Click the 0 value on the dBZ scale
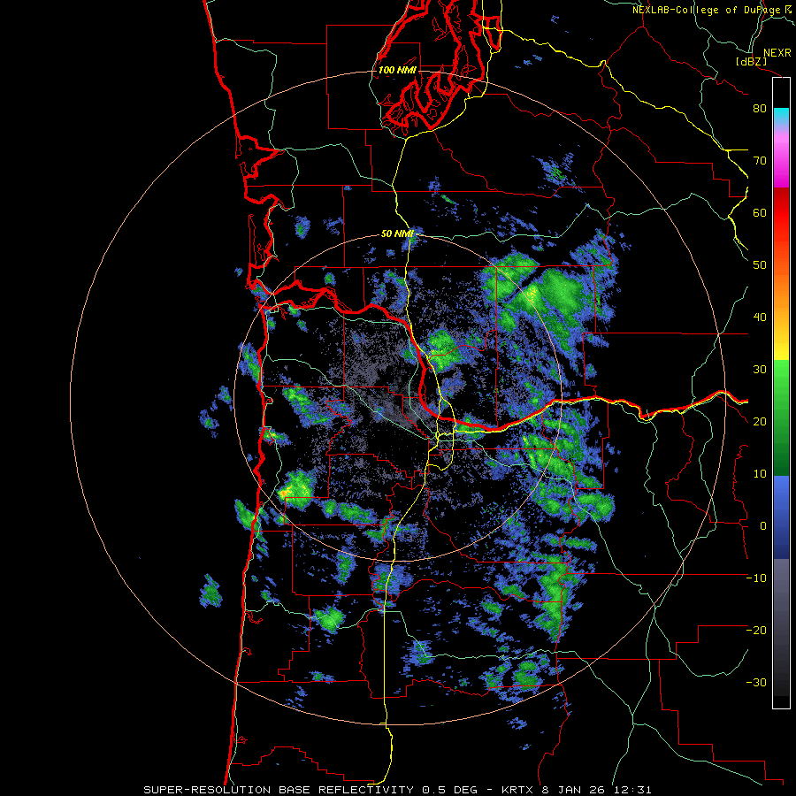This screenshot has height=796, width=796. coord(763,526)
